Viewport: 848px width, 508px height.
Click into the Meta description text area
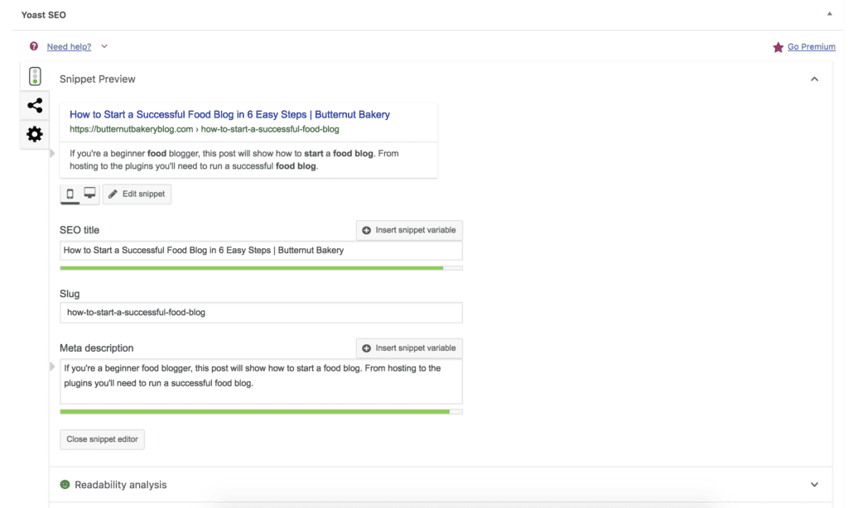point(261,381)
